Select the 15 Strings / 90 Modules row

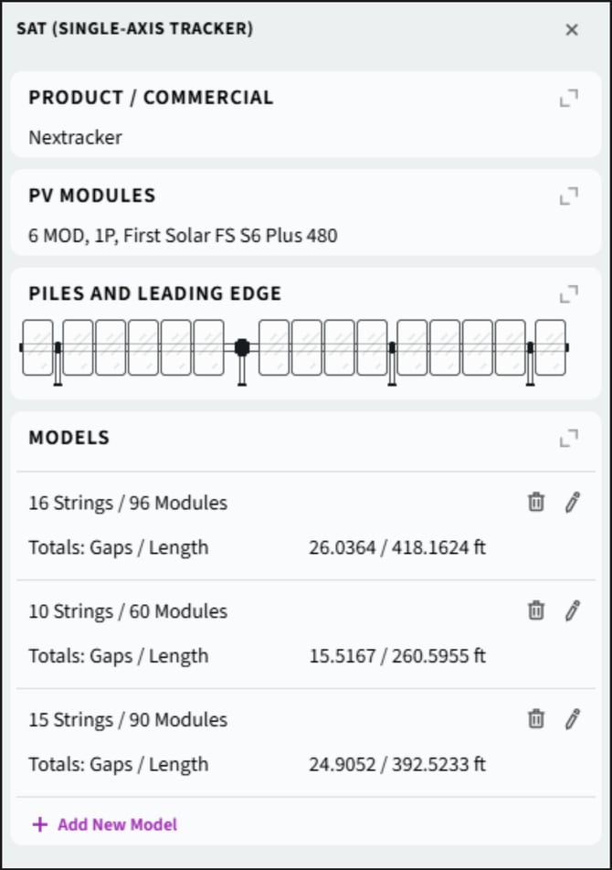[x=128, y=720]
